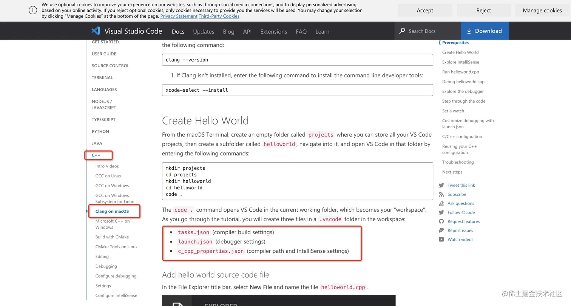Screen dimensions: 571x306
Task: Collapse the C++ sidebar section
Action: pyautogui.click(x=96, y=155)
